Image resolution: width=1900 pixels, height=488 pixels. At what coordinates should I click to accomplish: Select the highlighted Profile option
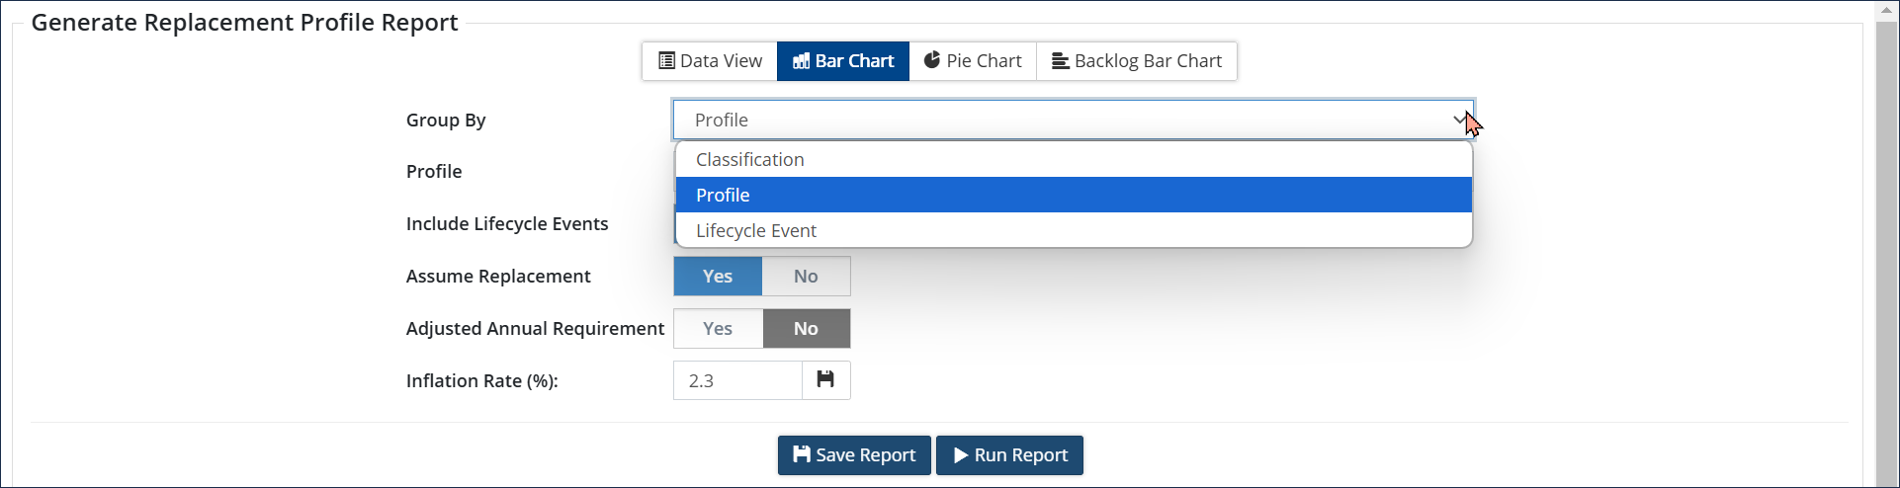[723, 196]
